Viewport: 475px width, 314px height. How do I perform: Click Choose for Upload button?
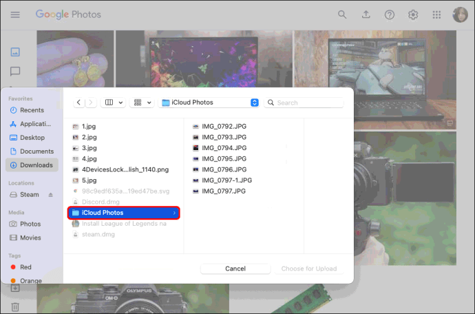309,269
